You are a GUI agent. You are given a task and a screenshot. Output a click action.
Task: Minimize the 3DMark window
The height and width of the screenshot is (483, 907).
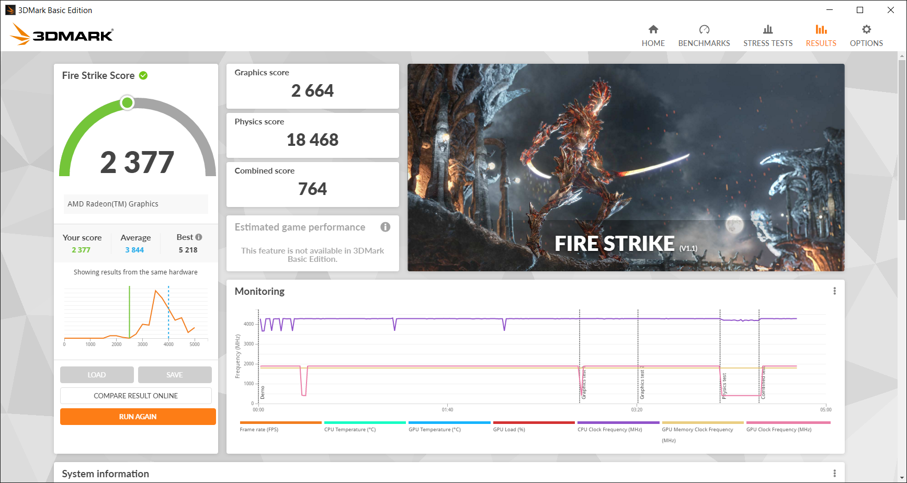click(x=830, y=10)
